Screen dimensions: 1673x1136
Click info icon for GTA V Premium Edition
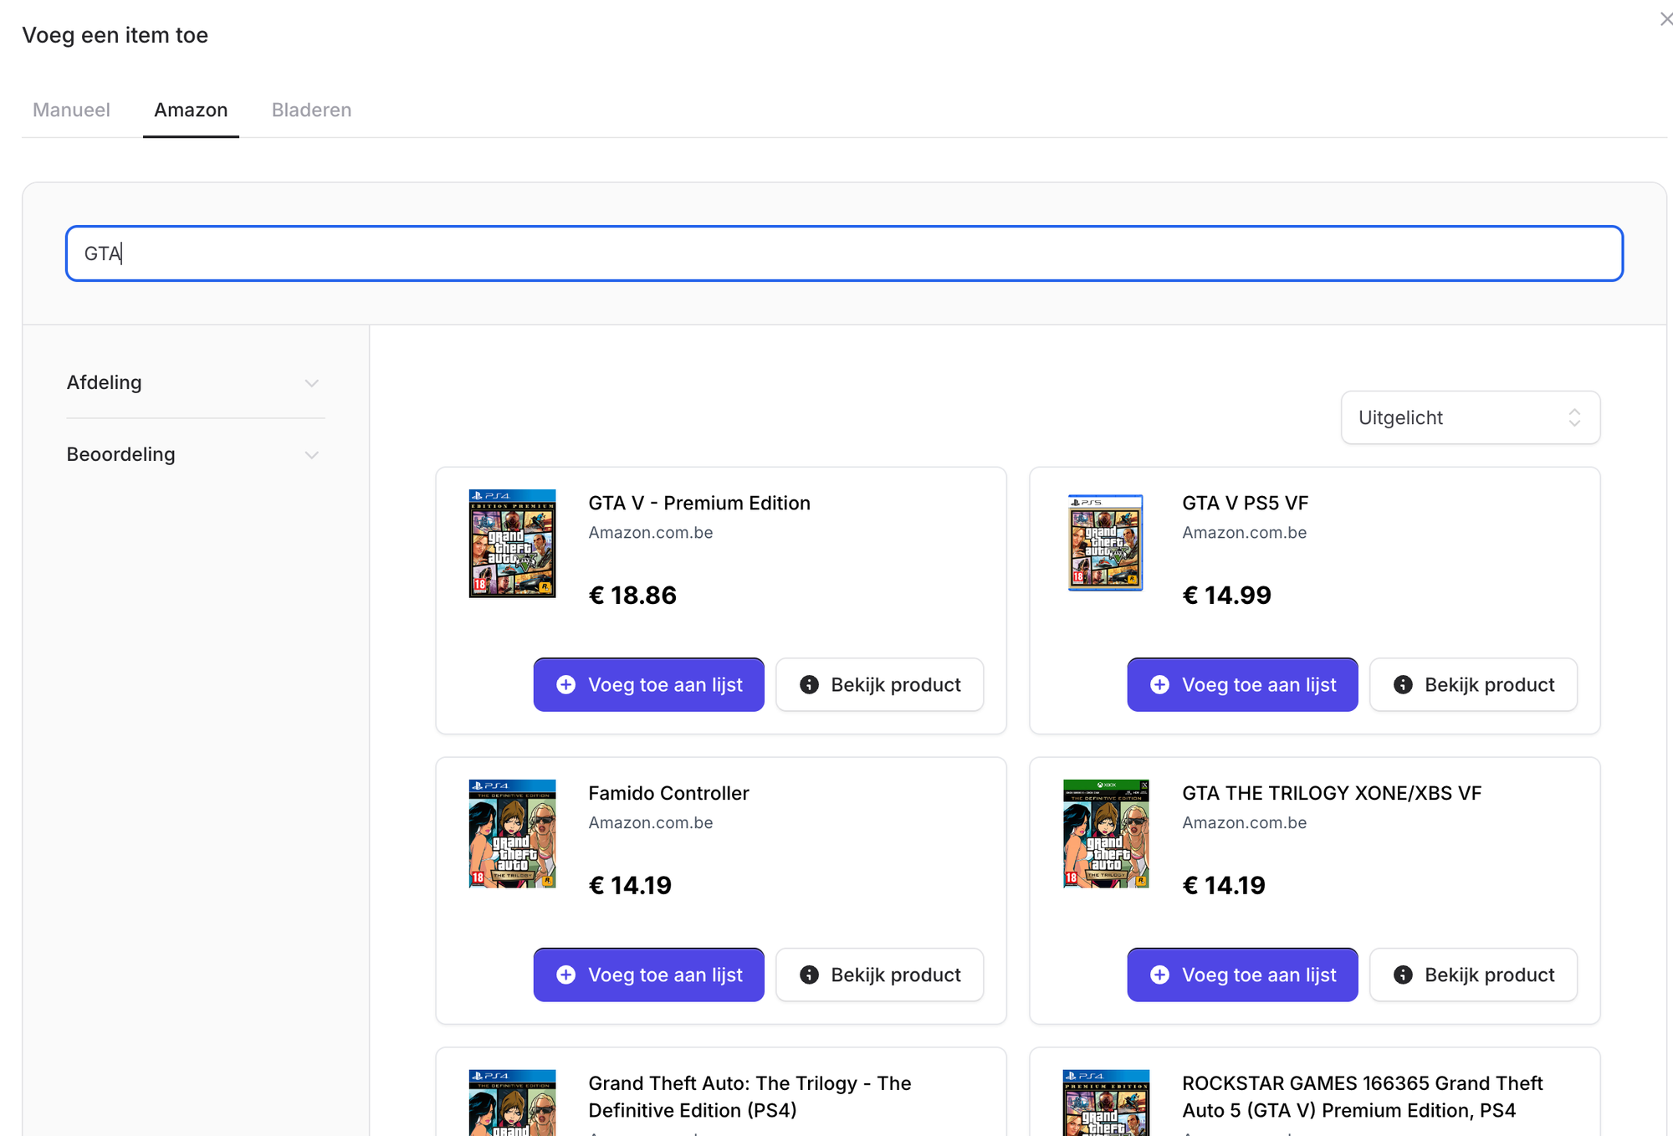[809, 685]
